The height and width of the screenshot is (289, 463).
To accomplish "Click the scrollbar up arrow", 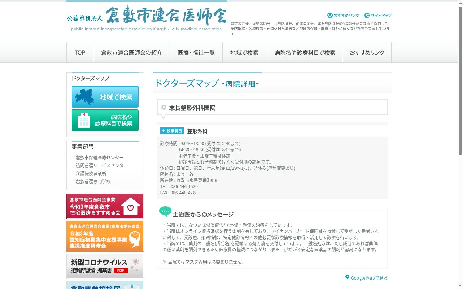I will (460, 3).
